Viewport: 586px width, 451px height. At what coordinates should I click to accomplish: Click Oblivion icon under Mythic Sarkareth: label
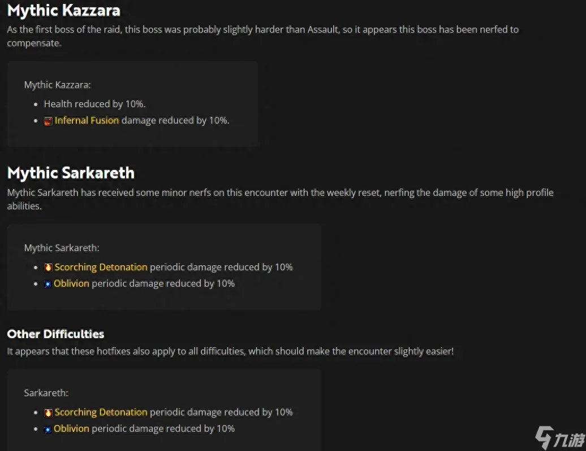pyautogui.click(x=48, y=284)
